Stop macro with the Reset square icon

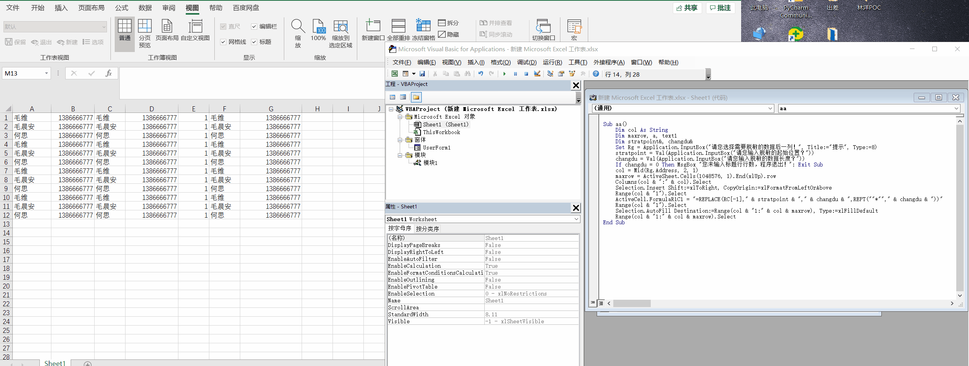pyautogui.click(x=526, y=74)
